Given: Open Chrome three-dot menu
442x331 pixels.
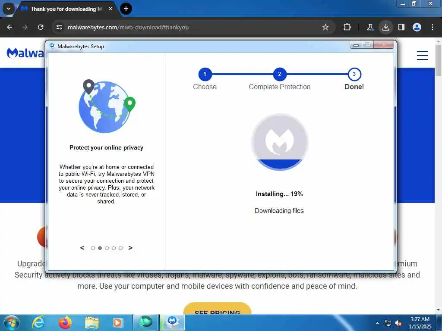Looking at the screenshot, I should [433, 27].
